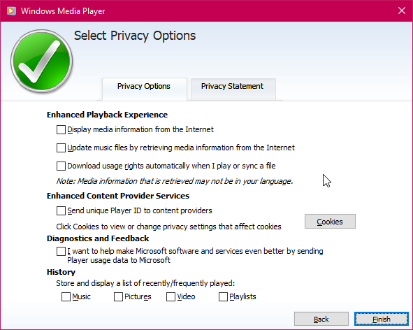Close the Windows Media Player dialog
Image resolution: width=413 pixels, height=330 pixels.
(x=402, y=10)
